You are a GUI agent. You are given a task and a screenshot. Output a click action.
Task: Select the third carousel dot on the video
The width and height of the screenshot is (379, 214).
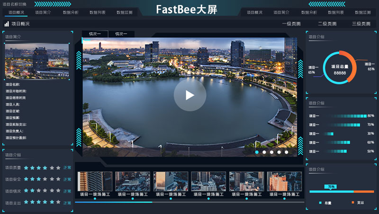[271, 152]
